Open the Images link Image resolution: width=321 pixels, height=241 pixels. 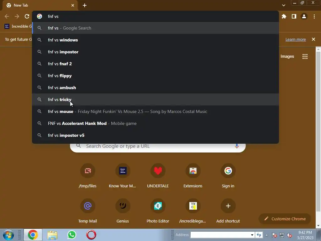(x=287, y=56)
